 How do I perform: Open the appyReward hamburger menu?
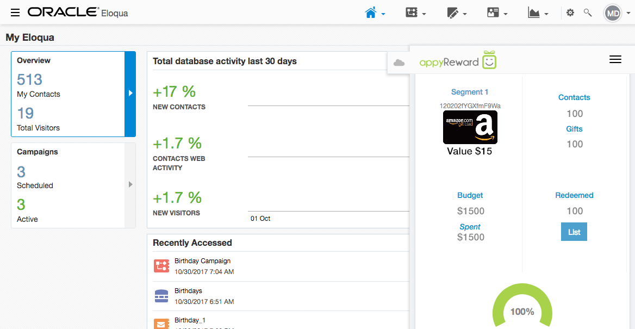(x=615, y=60)
